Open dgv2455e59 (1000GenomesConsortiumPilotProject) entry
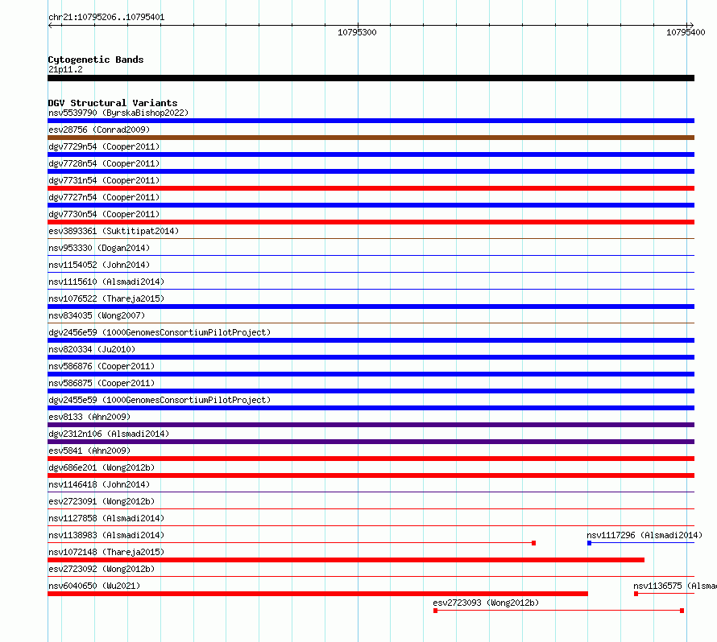The width and height of the screenshot is (717, 642). pos(160,400)
